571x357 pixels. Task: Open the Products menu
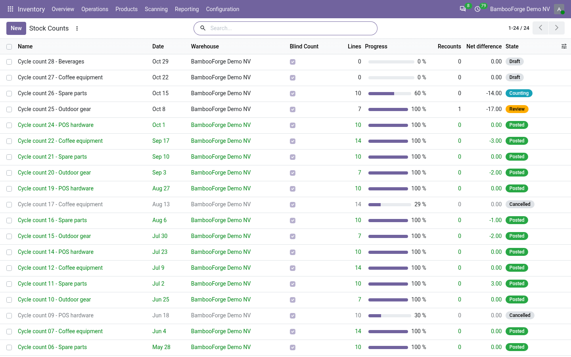(x=126, y=9)
